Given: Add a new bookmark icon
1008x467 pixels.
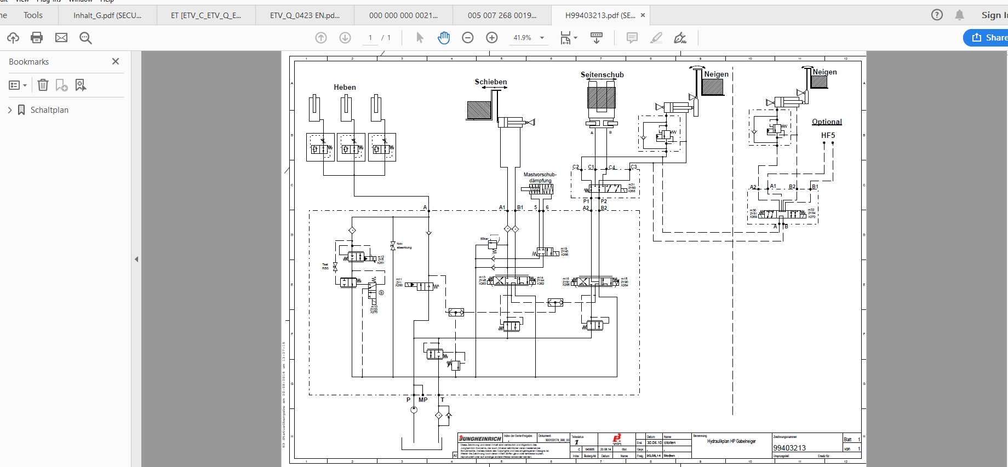Looking at the screenshot, I should tap(61, 85).
